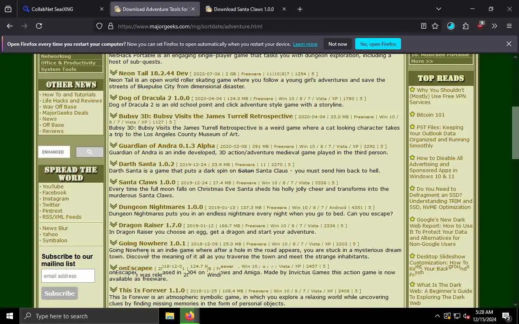Click download arrow beside Darth Santa
Screen dimensions: 519x324
[113, 164]
